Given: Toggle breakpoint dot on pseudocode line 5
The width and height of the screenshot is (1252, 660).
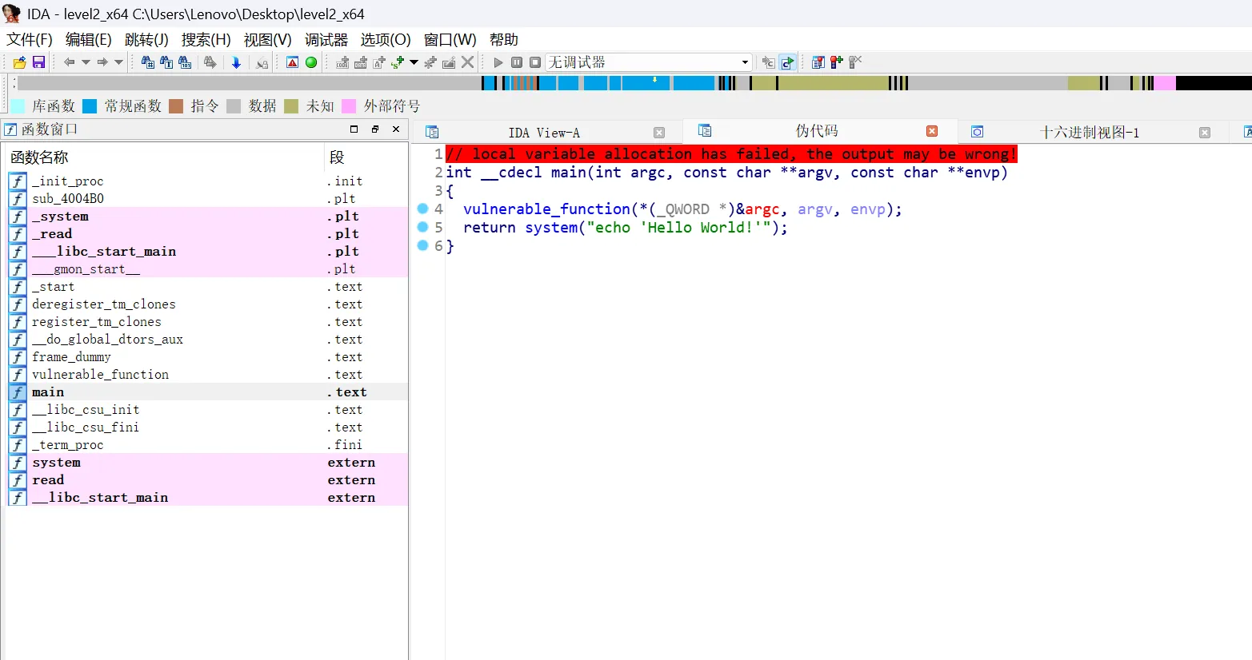Looking at the screenshot, I should point(423,227).
